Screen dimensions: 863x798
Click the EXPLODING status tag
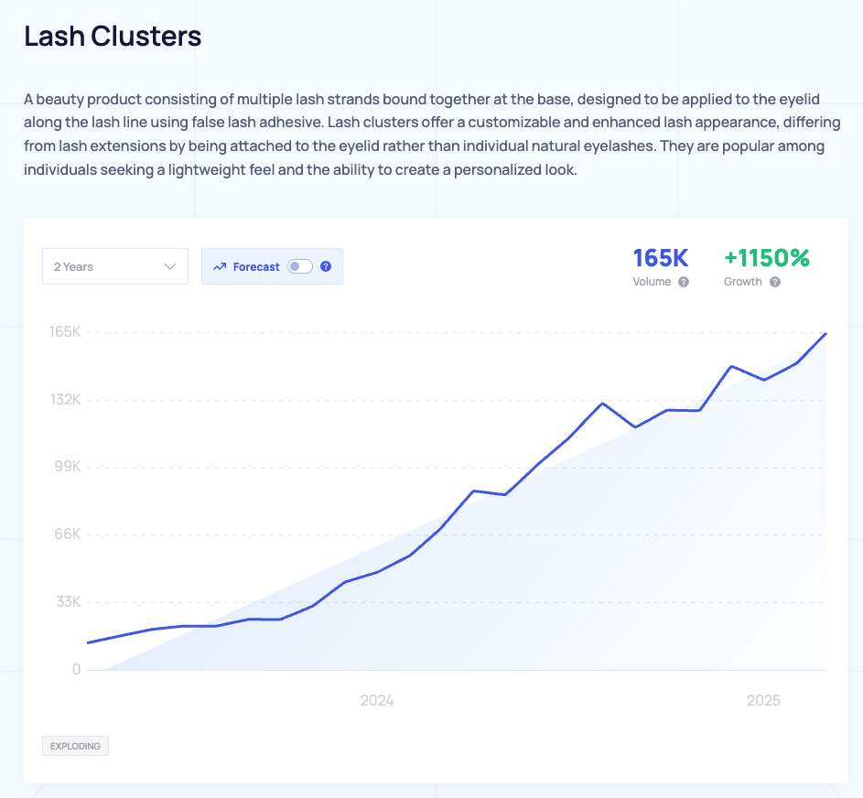click(x=75, y=746)
